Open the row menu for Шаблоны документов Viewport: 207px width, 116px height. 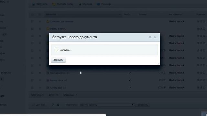point(40,22)
